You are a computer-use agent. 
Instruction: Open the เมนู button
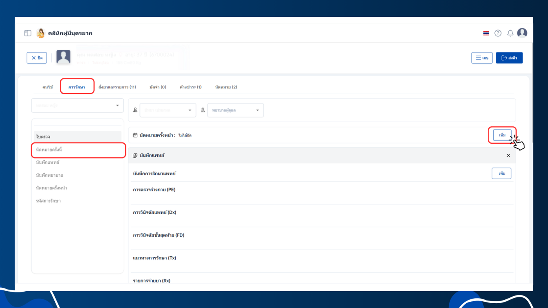pyautogui.click(x=482, y=58)
